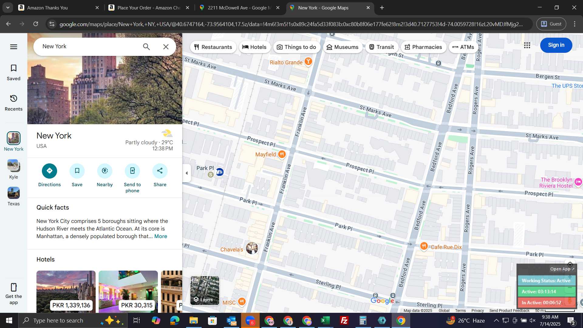
Task: Open hotel priced PKR 1,339,136
Action: coord(66,292)
